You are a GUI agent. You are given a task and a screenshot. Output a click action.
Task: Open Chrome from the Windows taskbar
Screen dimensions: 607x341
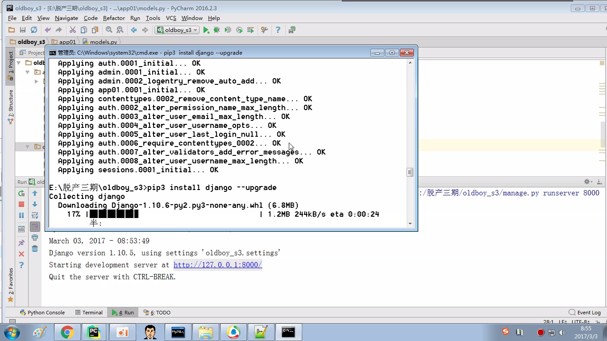[x=67, y=332]
